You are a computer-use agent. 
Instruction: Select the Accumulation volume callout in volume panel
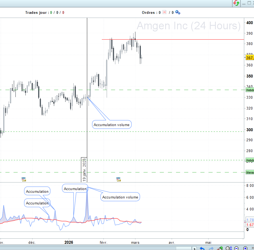pyautogui.click(x=120, y=197)
